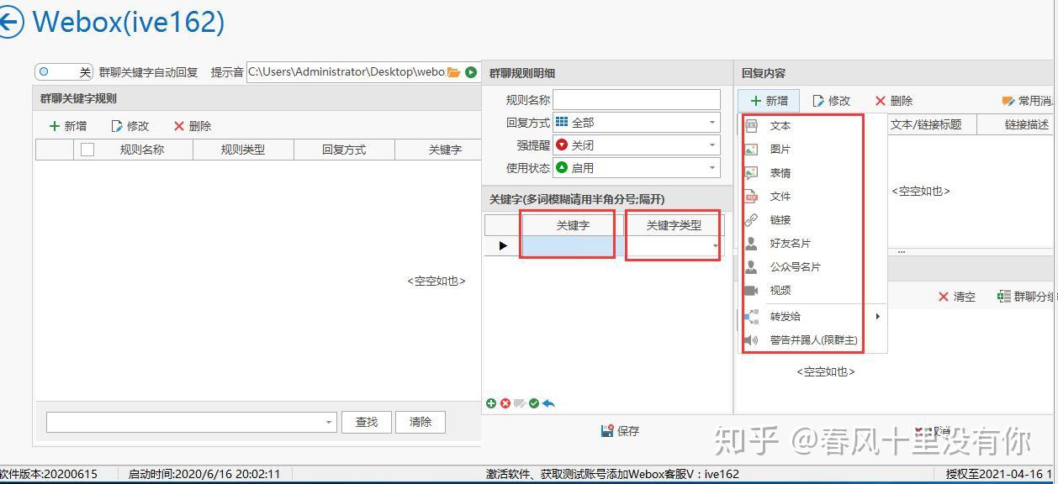1058x484 pixels.
Task: Click the 群聊分组 button
Action: tap(1027, 297)
